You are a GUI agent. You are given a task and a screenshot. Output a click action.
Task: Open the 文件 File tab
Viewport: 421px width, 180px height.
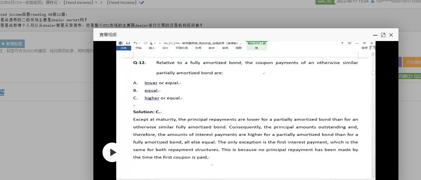point(124,48)
